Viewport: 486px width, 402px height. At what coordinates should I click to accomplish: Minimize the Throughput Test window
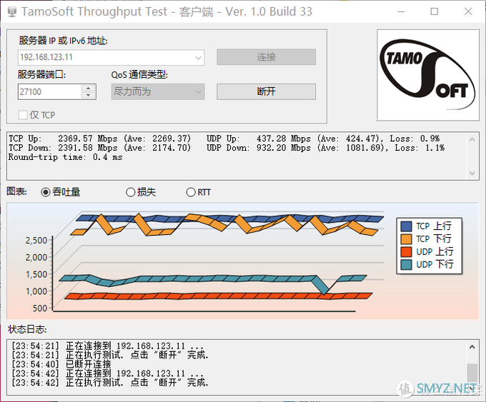[401, 11]
